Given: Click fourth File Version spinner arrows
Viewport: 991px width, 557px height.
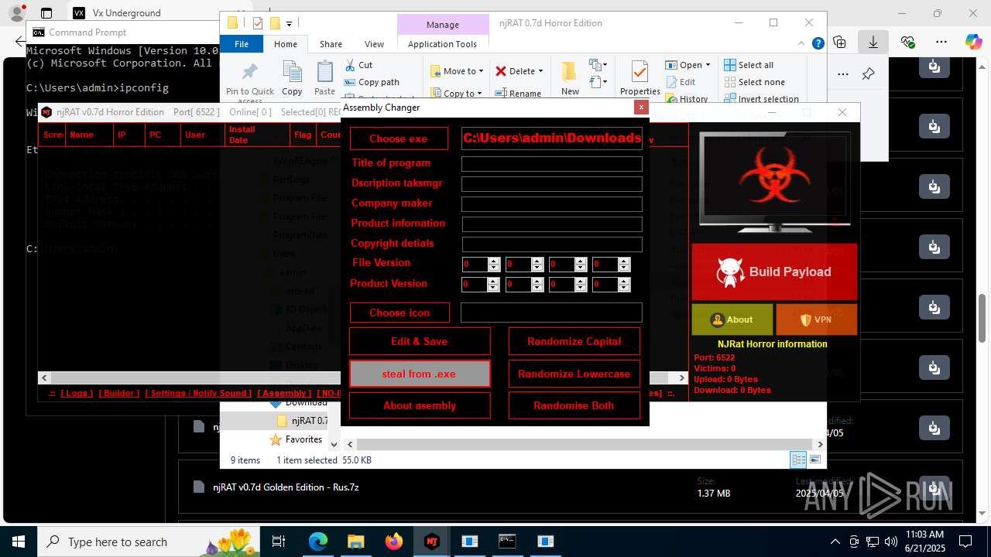Looking at the screenshot, I should [624, 265].
